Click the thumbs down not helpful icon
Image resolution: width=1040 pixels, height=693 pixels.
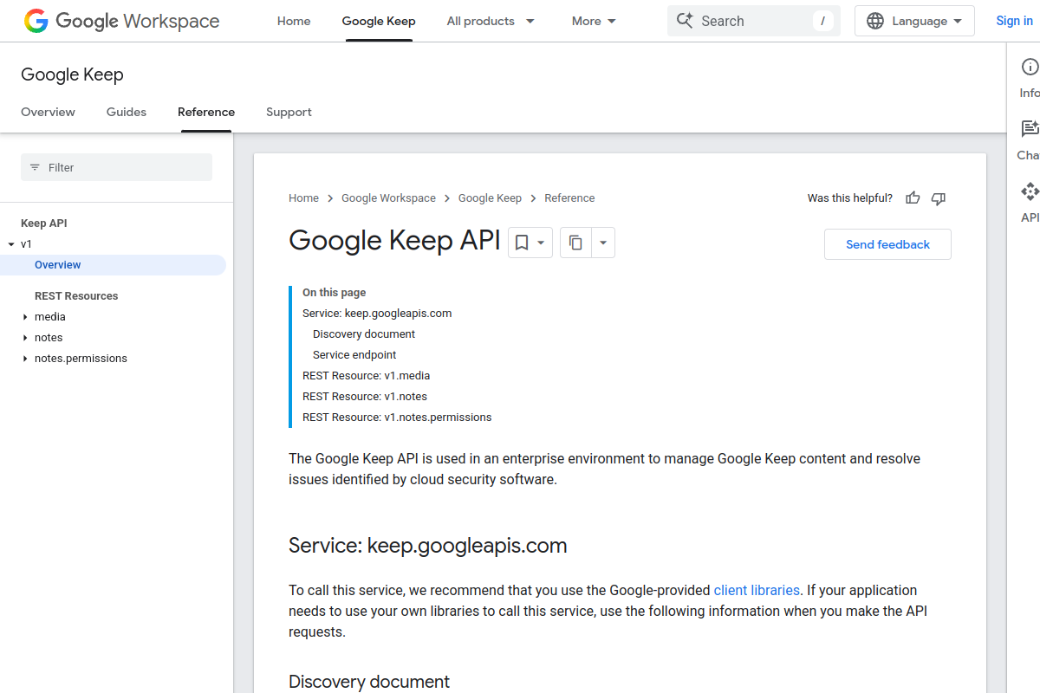point(938,198)
